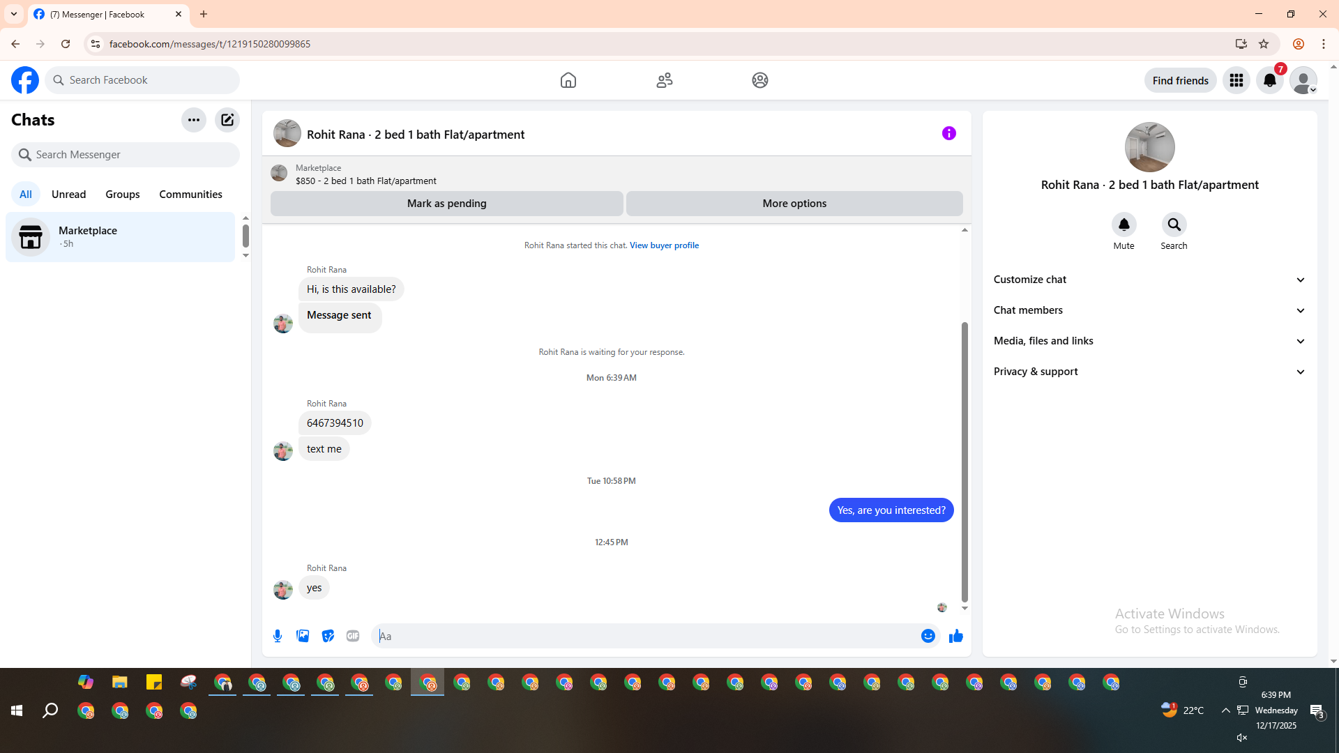Click the conversation vertical scrollbar

964,460
